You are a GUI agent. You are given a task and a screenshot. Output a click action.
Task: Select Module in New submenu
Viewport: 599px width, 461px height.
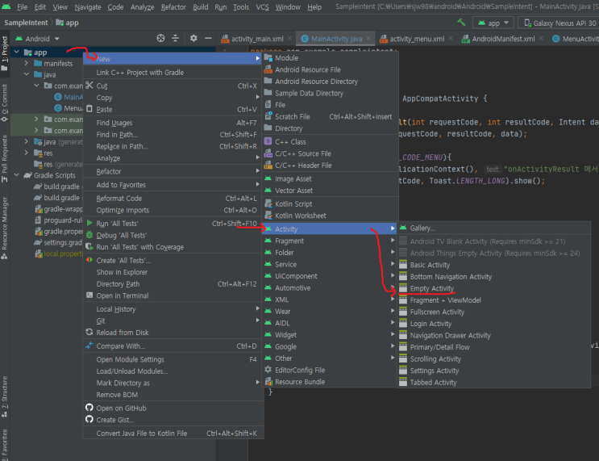tap(330, 58)
